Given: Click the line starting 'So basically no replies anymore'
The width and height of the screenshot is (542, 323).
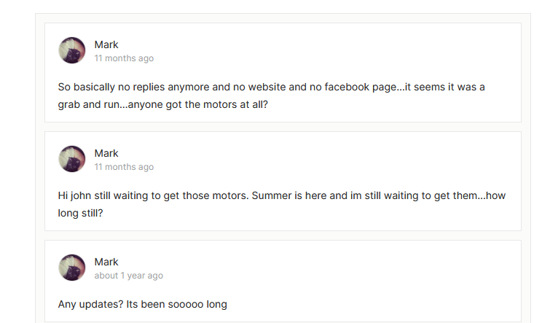Looking at the screenshot, I should 271,87.
